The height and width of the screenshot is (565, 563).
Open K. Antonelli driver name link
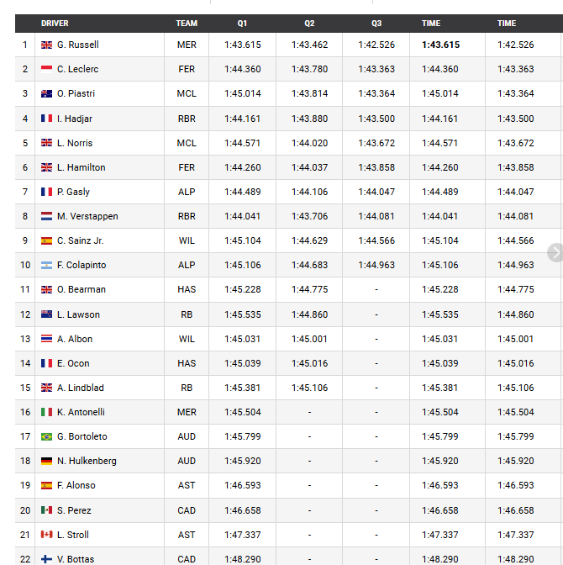(81, 412)
